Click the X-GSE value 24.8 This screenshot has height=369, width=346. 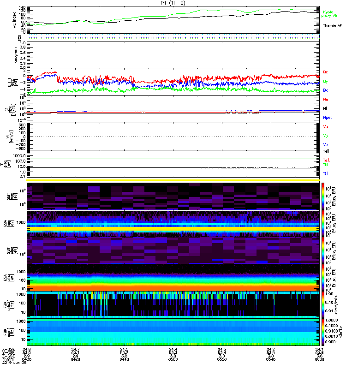(27, 349)
